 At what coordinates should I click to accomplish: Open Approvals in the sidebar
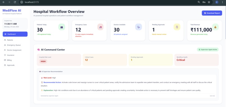click(15, 65)
